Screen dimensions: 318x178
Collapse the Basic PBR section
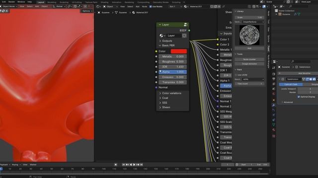pos(167,45)
